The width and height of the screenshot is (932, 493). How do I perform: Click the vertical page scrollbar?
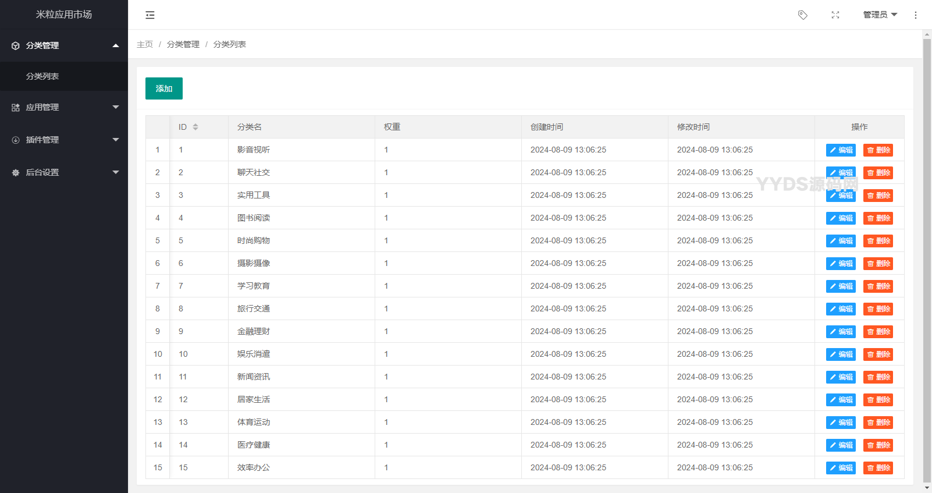[x=927, y=256]
